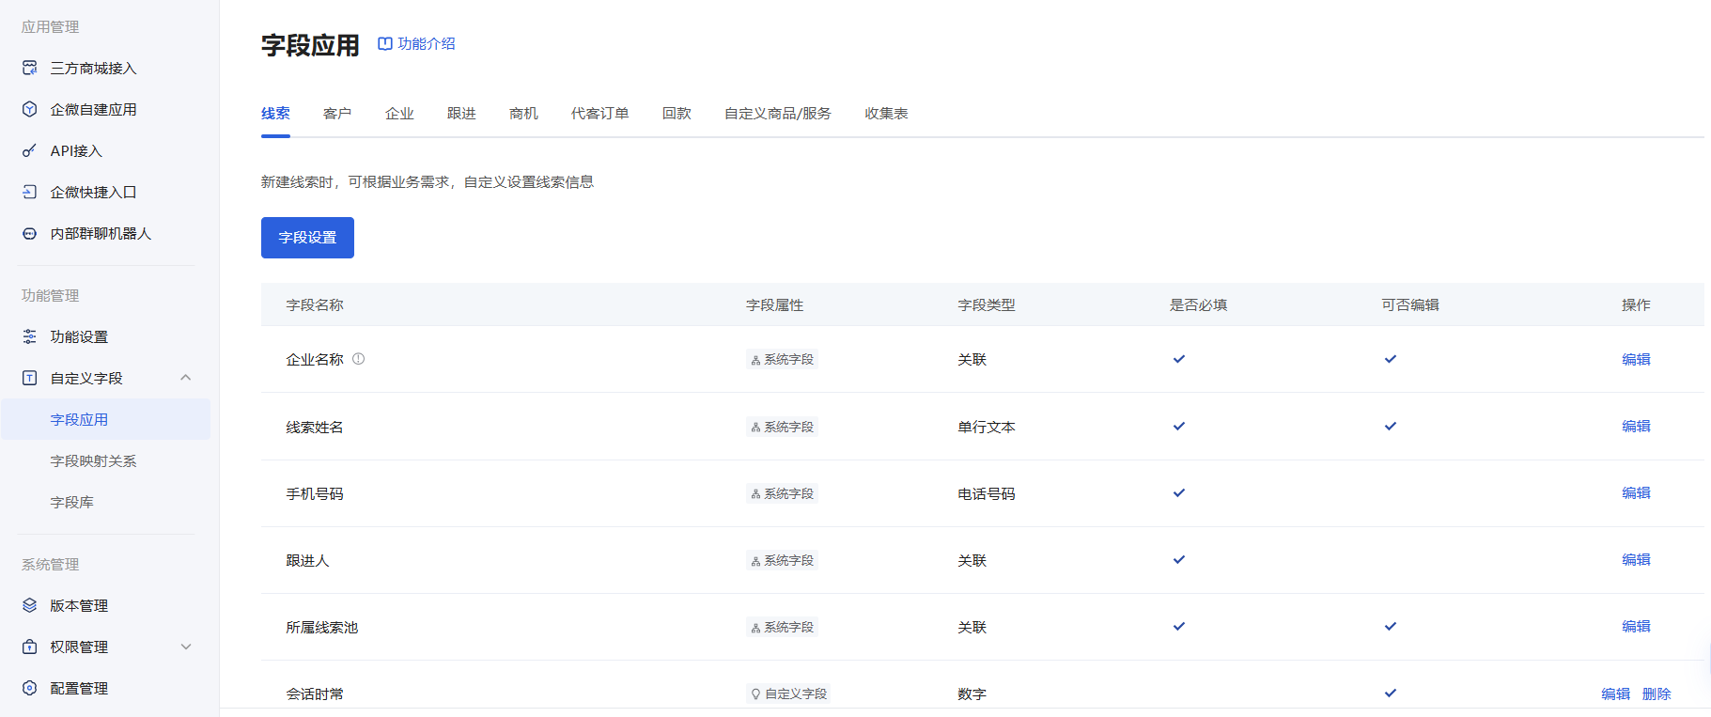The height and width of the screenshot is (717, 1711).
Task: Open the 功能介绍 link
Action: point(427,43)
